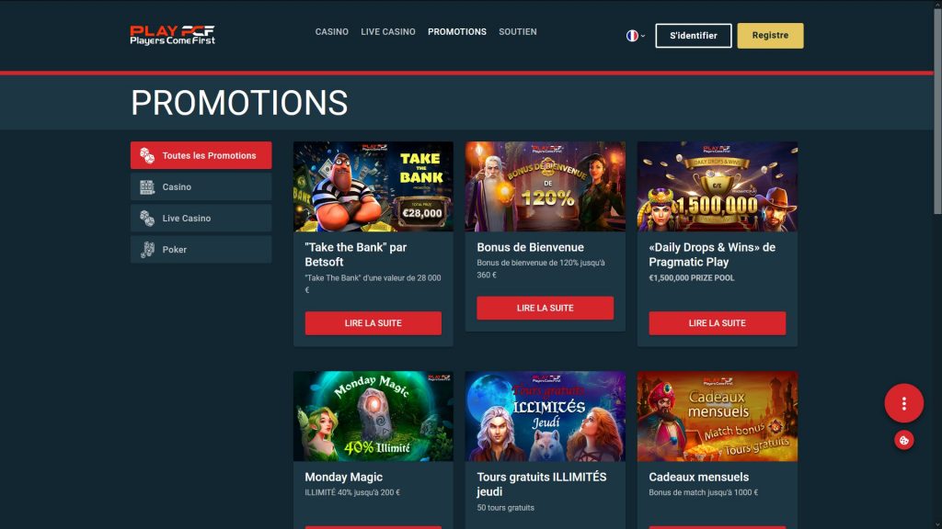Click the S'identifier button

click(694, 36)
